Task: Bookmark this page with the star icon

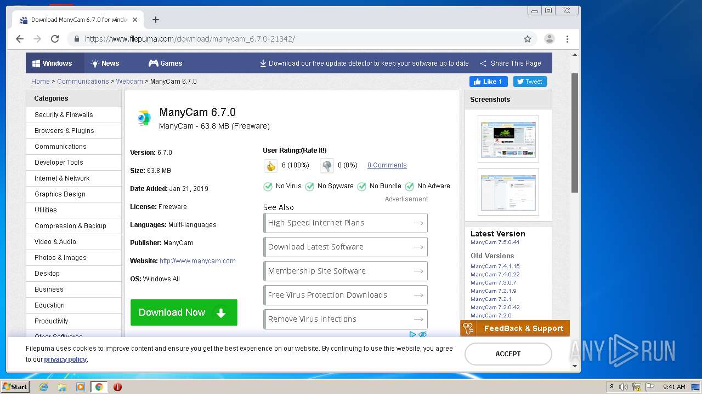Action: [x=528, y=39]
